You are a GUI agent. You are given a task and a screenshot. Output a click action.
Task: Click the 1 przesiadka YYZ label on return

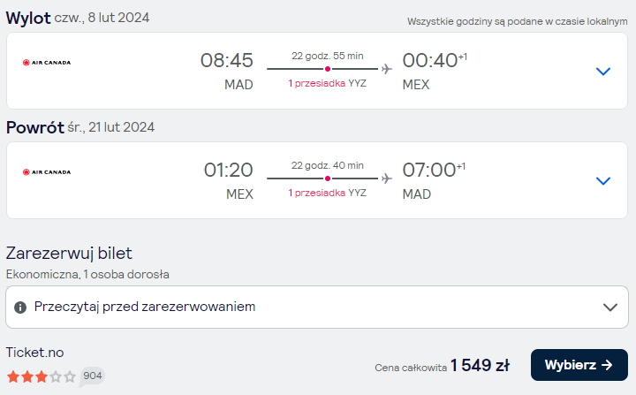pos(328,193)
